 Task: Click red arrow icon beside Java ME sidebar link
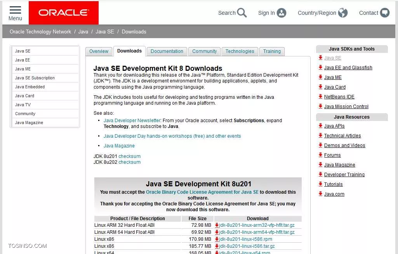(321, 77)
